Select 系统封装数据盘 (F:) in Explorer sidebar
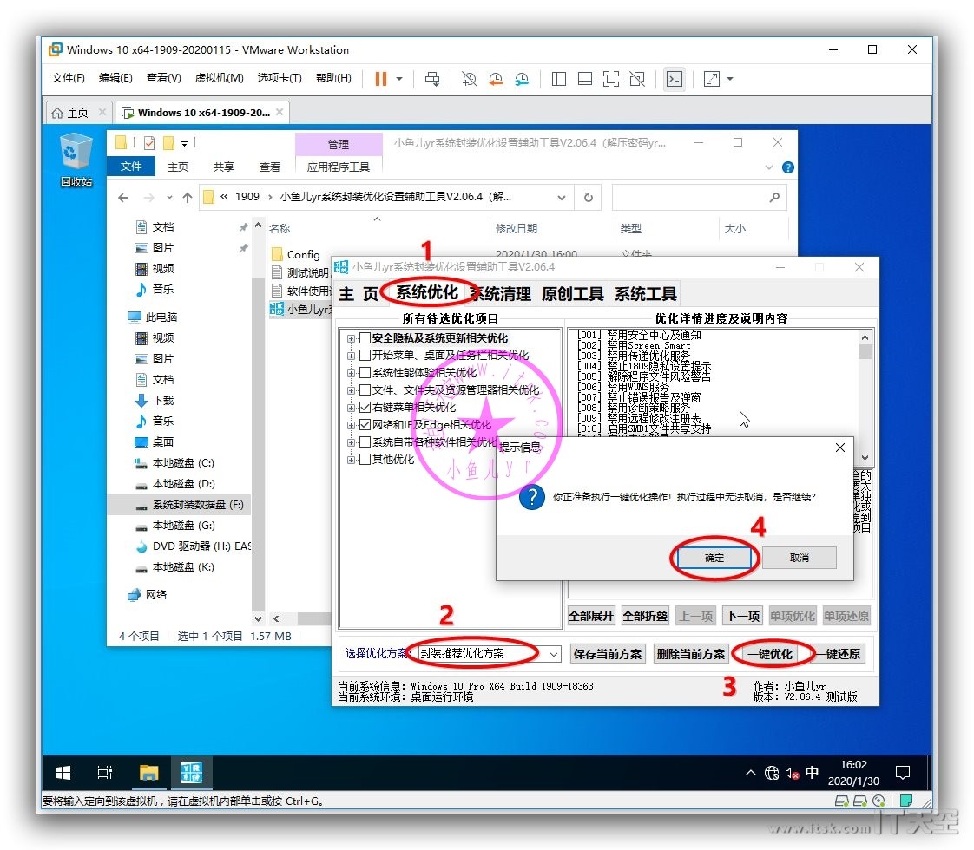This screenshot has height=850, width=974. coord(180,505)
